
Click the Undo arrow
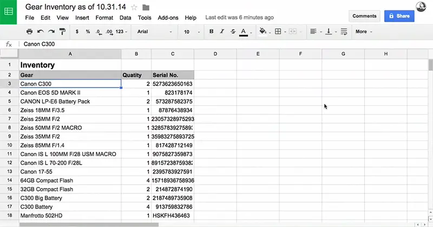click(x=40, y=31)
